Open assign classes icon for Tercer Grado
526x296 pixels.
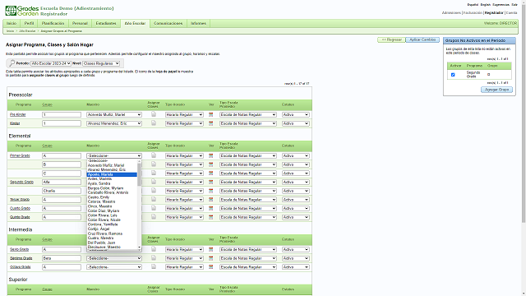tap(154, 199)
